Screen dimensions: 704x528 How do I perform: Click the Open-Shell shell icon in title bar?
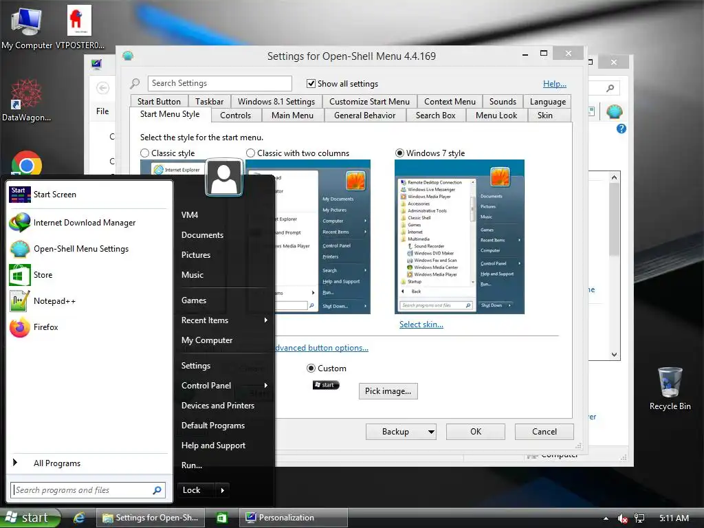pyautogui.click(x=128, y=56)
